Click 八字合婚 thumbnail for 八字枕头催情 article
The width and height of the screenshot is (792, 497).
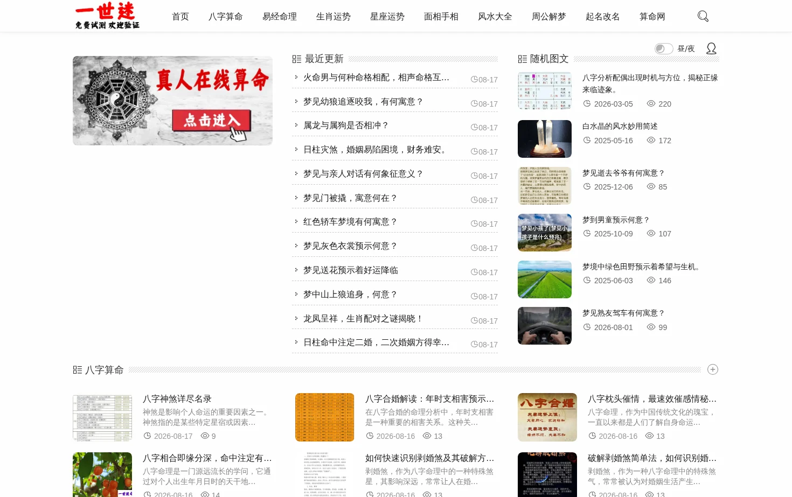(x=547, y=417)
